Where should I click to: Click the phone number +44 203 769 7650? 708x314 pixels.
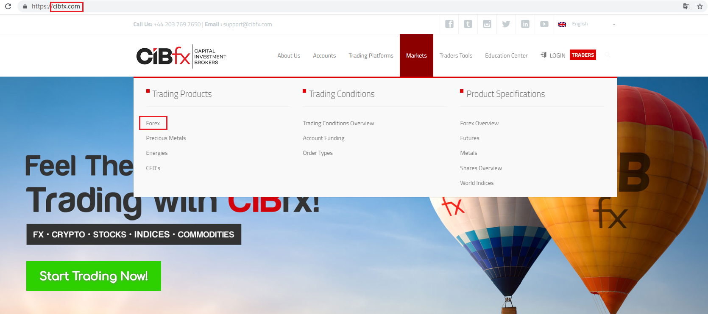point(177,24)
